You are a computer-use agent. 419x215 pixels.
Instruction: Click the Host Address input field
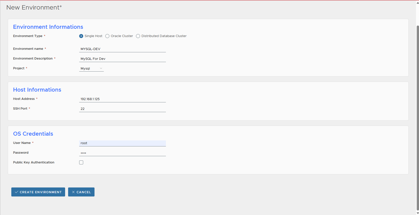pos(122,99)
